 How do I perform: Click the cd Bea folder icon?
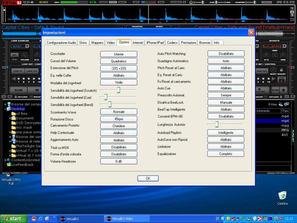click(13, 114)
